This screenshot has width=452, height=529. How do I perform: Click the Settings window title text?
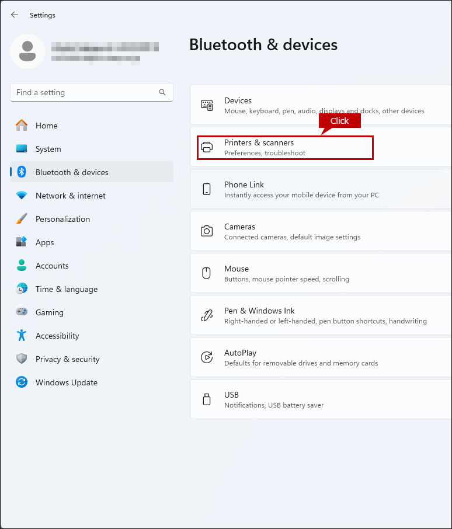click(x=43, y=15)
